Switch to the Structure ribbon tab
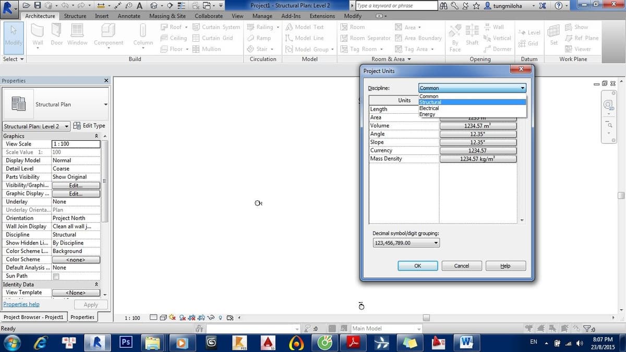Viewport: 626px width, 352px height. (75, 16)
